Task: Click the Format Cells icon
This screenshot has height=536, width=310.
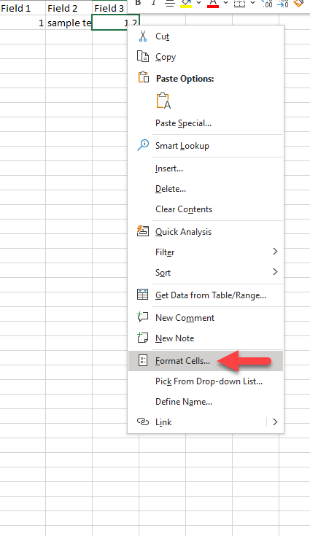Action: (143, 360)
